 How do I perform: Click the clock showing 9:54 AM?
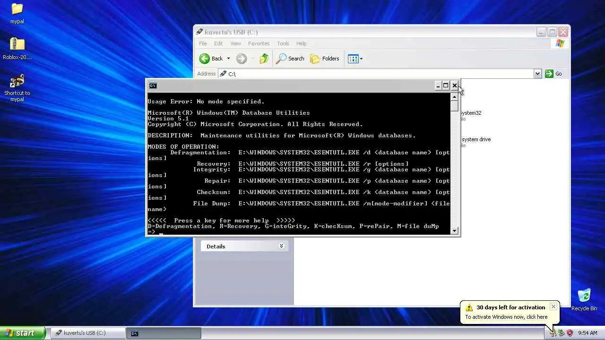click(588, 333)
